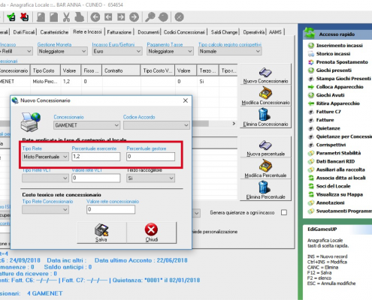
Task: Click Elimina Concessionario trash icon
Action: (x=265, y=118)
